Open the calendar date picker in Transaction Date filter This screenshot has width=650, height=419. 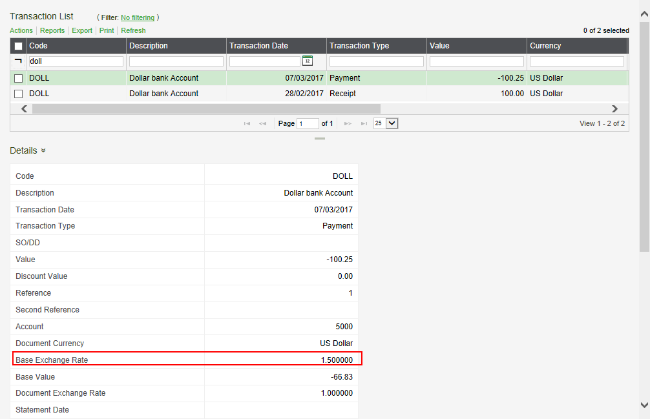pos(308,61)
